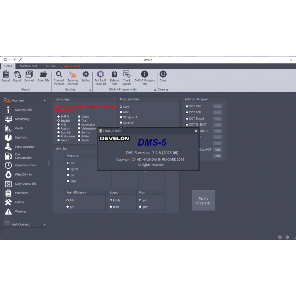Image resolution: width=296 pixels, height=296 pixels.
Task: Click the Release note icon
Action: 115,74
